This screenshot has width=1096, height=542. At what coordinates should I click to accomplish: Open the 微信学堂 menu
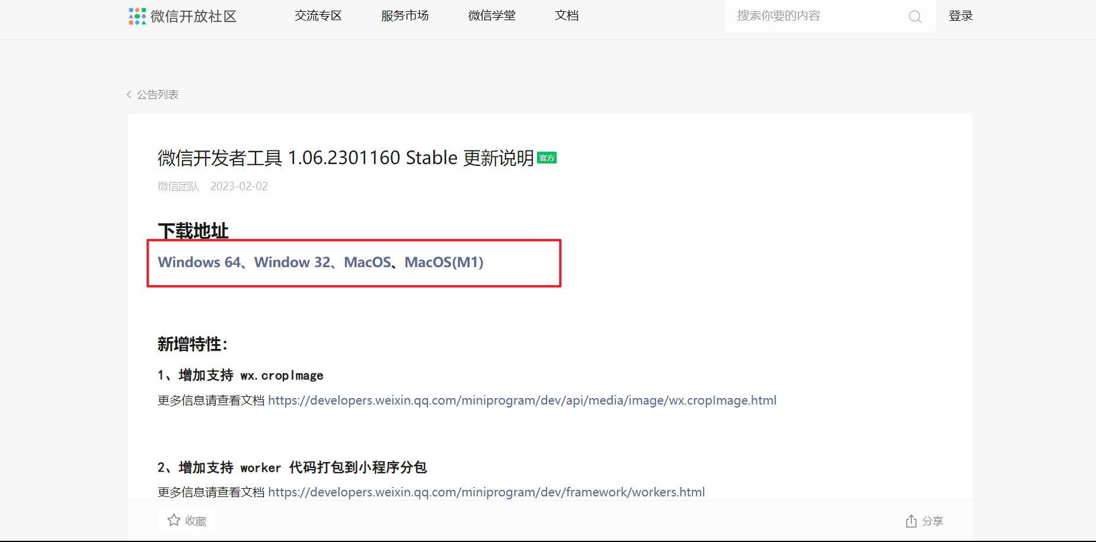click(492, 16)
